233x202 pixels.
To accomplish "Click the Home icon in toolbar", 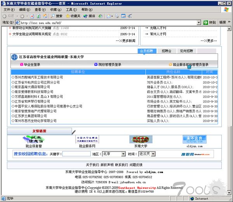I will click(45, 16).
